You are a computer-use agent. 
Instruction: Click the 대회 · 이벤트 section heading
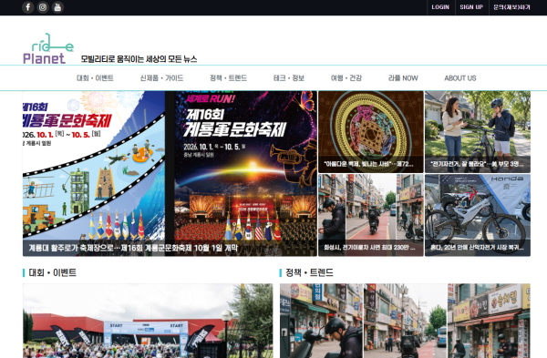[x=52, y=272]
